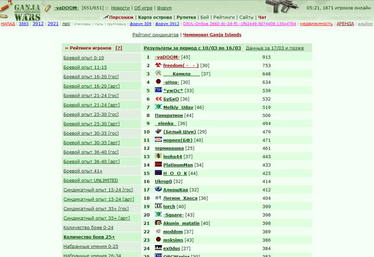Select rating Боевой опыт 25-30 [гос]
Image resolution: width=374 pixels, height=257 pixels.
pos(91,114)
